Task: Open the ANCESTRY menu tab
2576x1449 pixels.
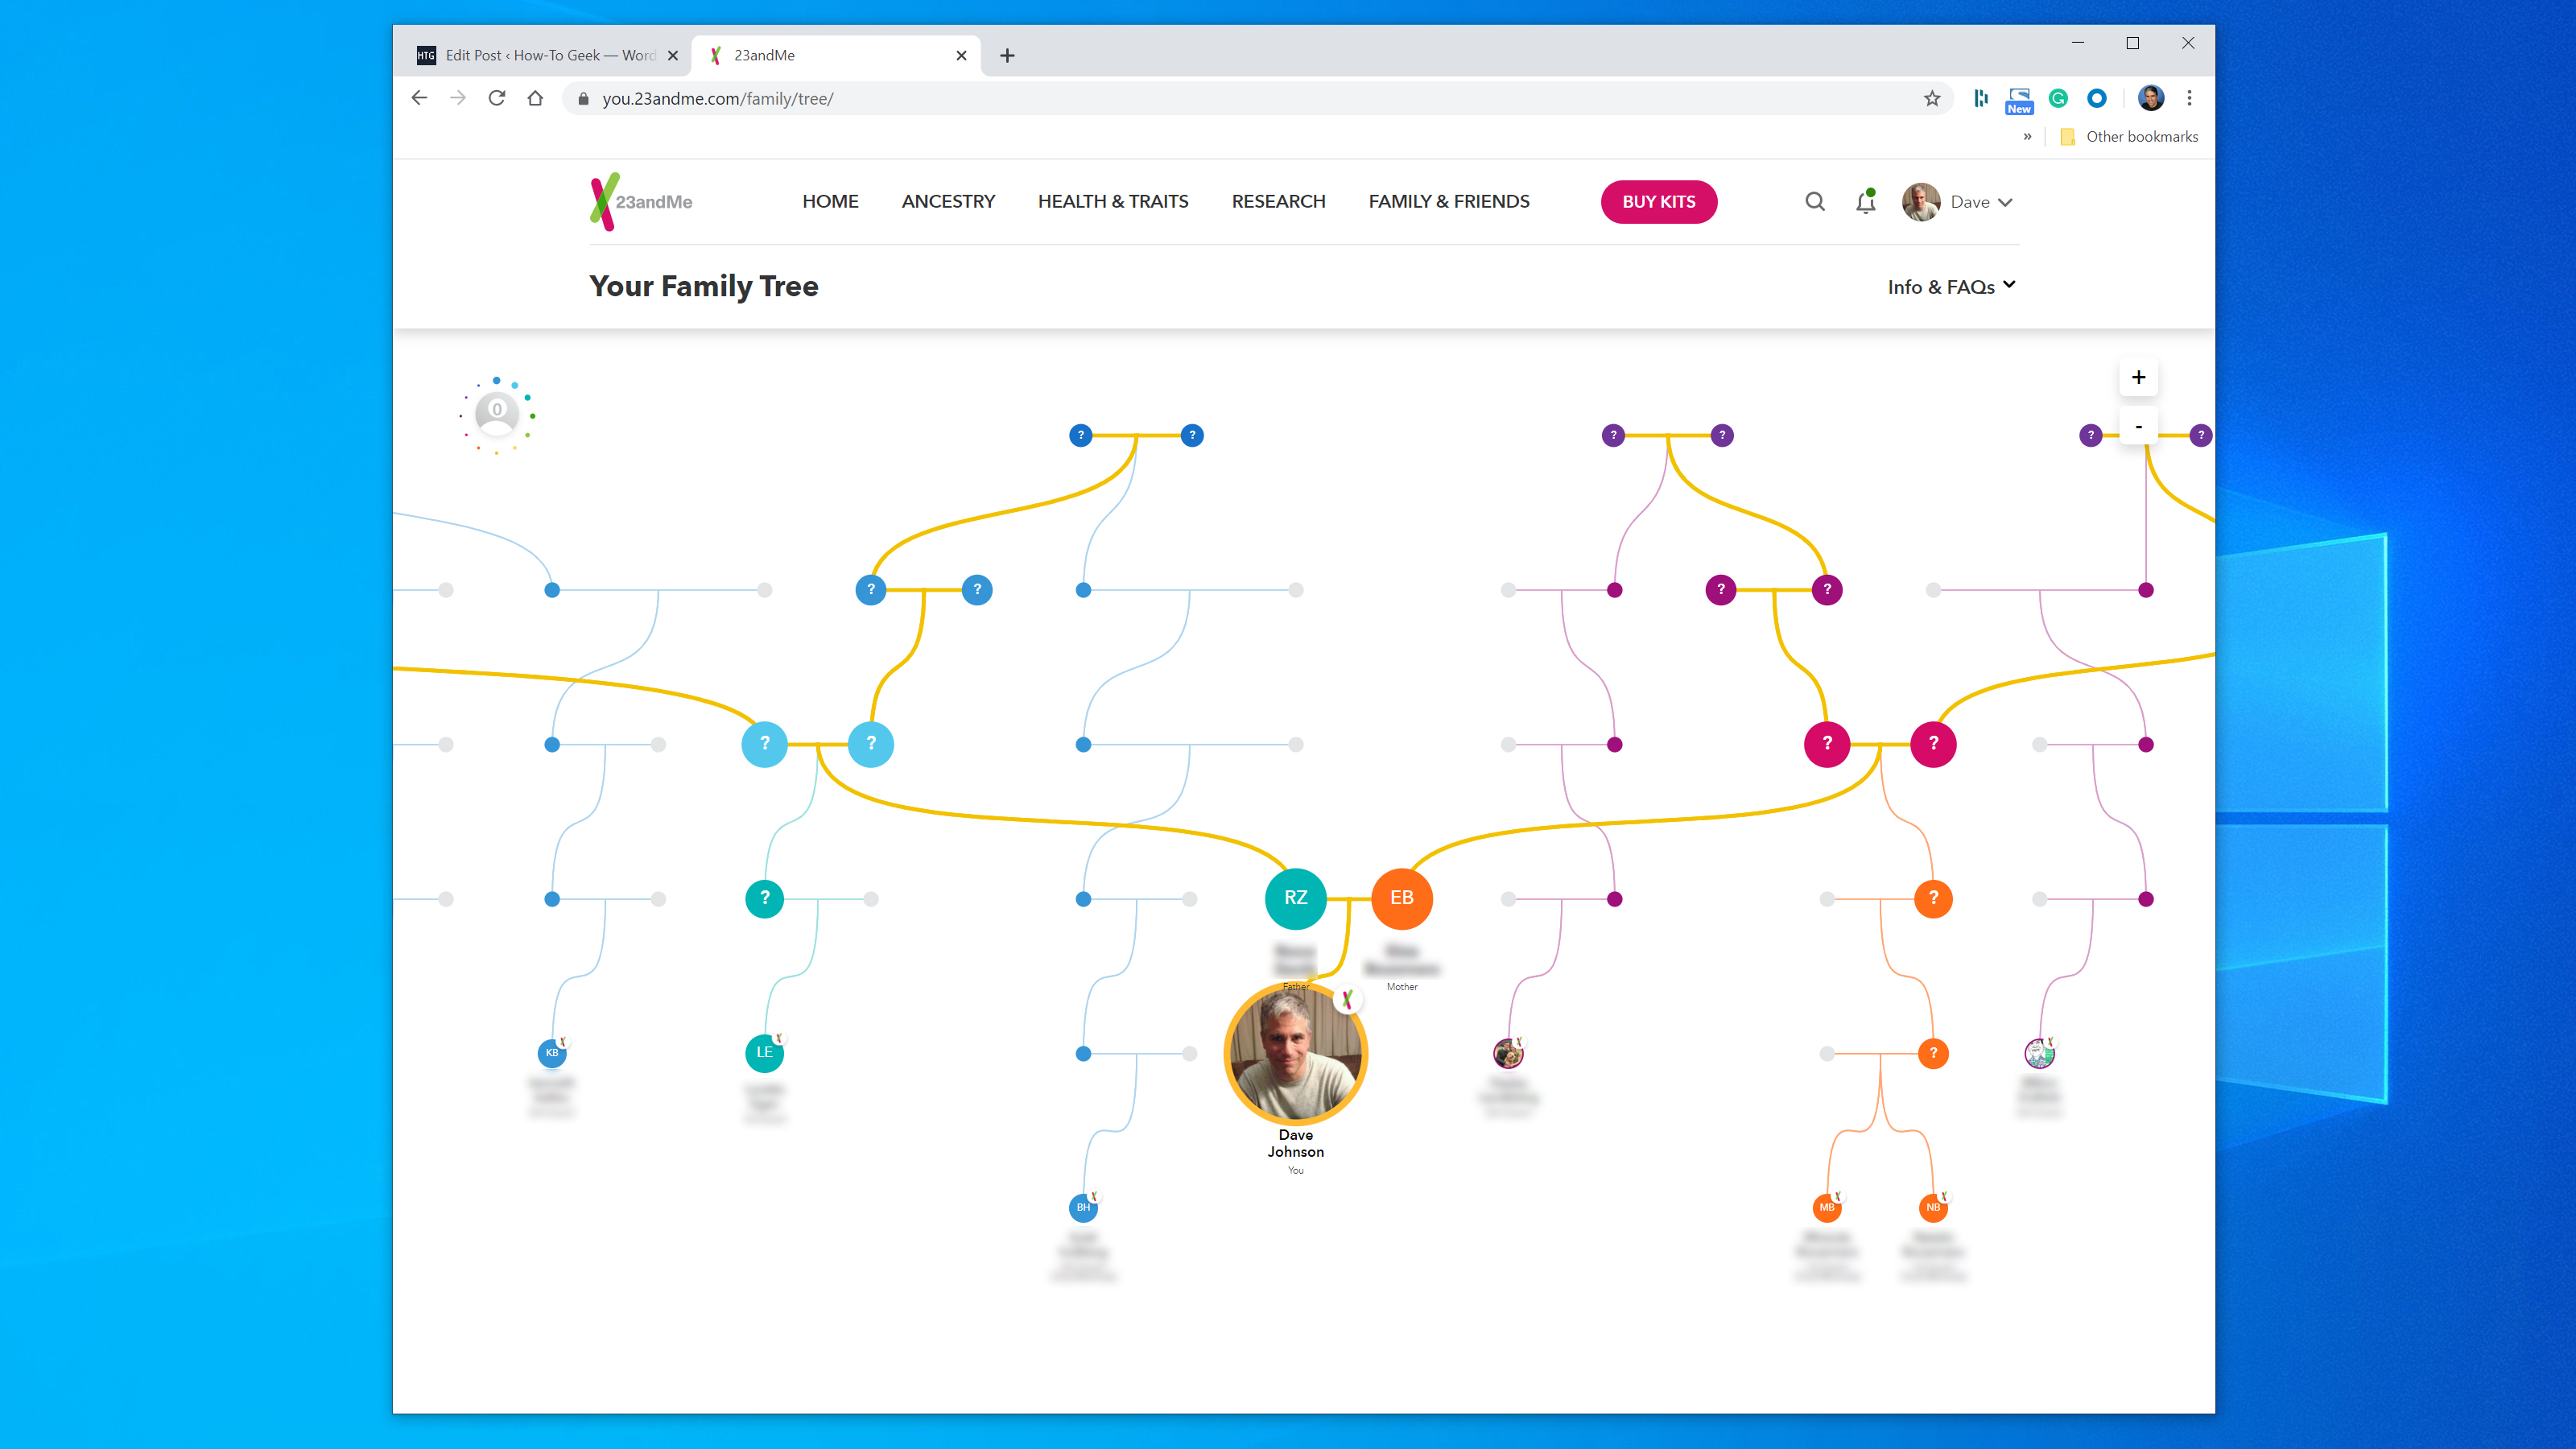Action: click(948, 200)
